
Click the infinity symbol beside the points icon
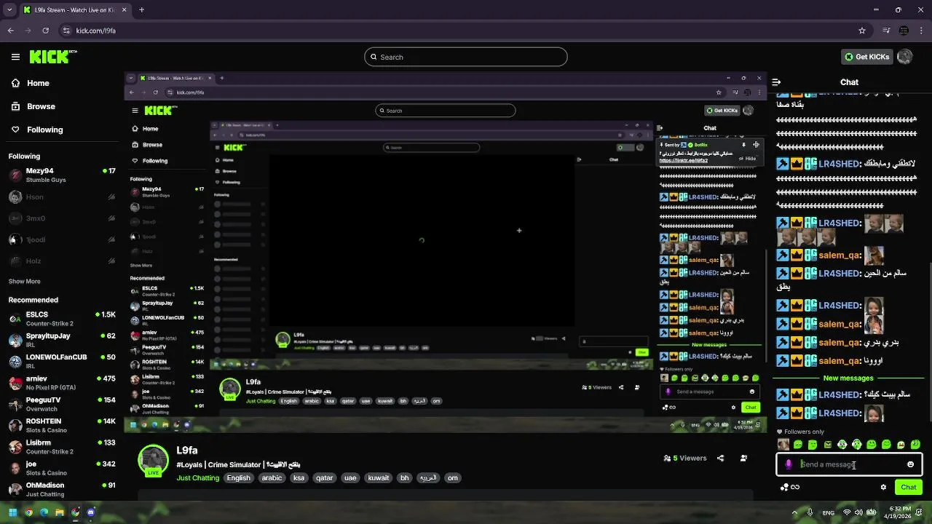(x=795, y=488)
